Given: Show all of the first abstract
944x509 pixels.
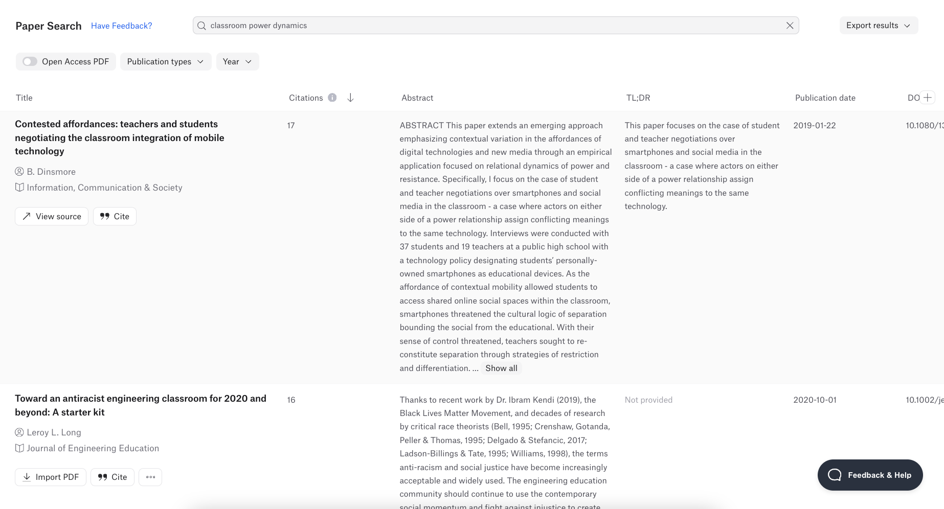Looking at the screenshot, I should (x=501, y=368).
